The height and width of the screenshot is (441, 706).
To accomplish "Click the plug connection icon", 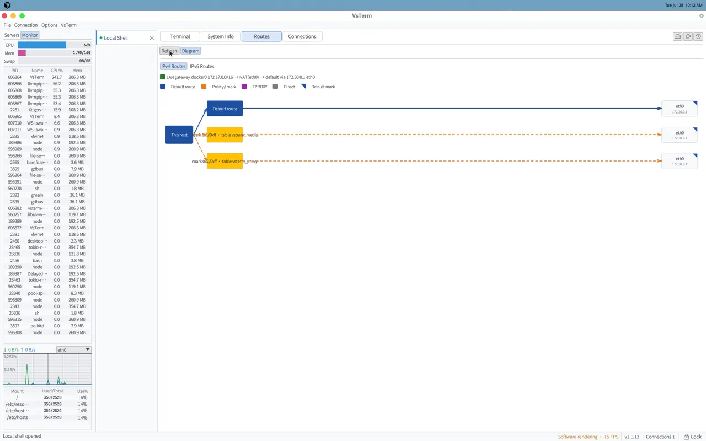I will [688, 36].
